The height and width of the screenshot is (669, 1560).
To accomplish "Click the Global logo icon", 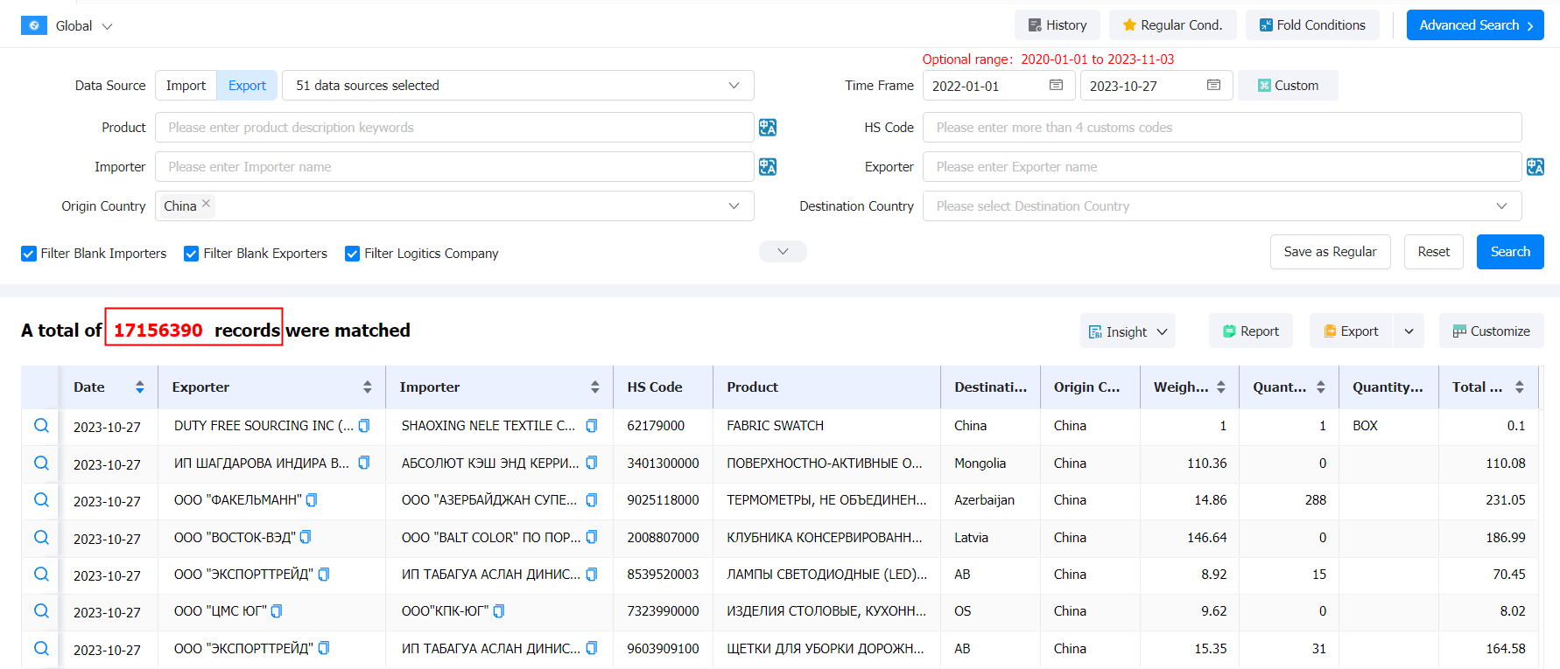I will point(33,25).
